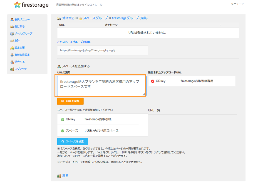Click the 追加されたアップロードURL label
The height and width of the screenshot is (185, 258).
click(165, 72)
